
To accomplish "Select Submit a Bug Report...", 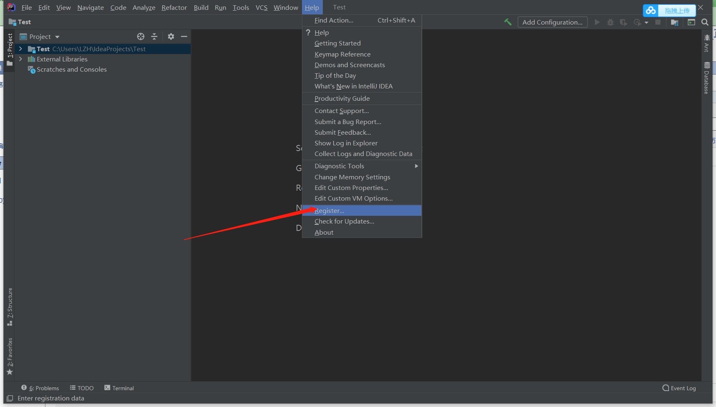I will pyautogui.click(x=362, y=122).
